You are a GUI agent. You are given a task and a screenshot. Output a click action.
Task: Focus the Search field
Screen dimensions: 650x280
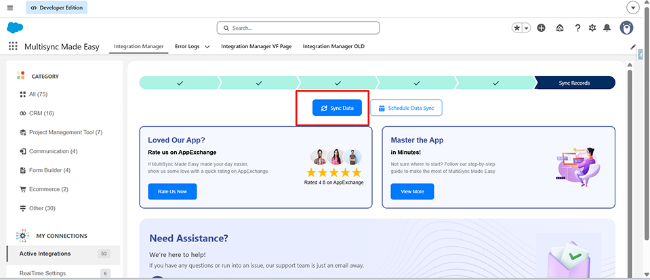pyautogui.click(x=298, y=28)
